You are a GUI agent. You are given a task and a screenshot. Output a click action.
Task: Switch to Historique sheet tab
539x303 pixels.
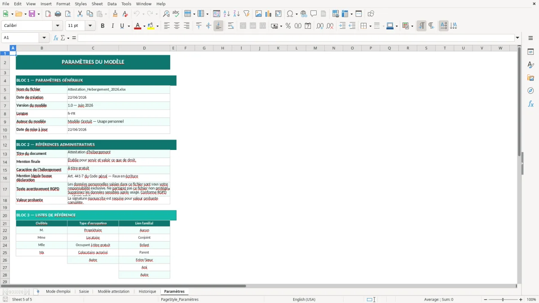click(x=147, y=291)
